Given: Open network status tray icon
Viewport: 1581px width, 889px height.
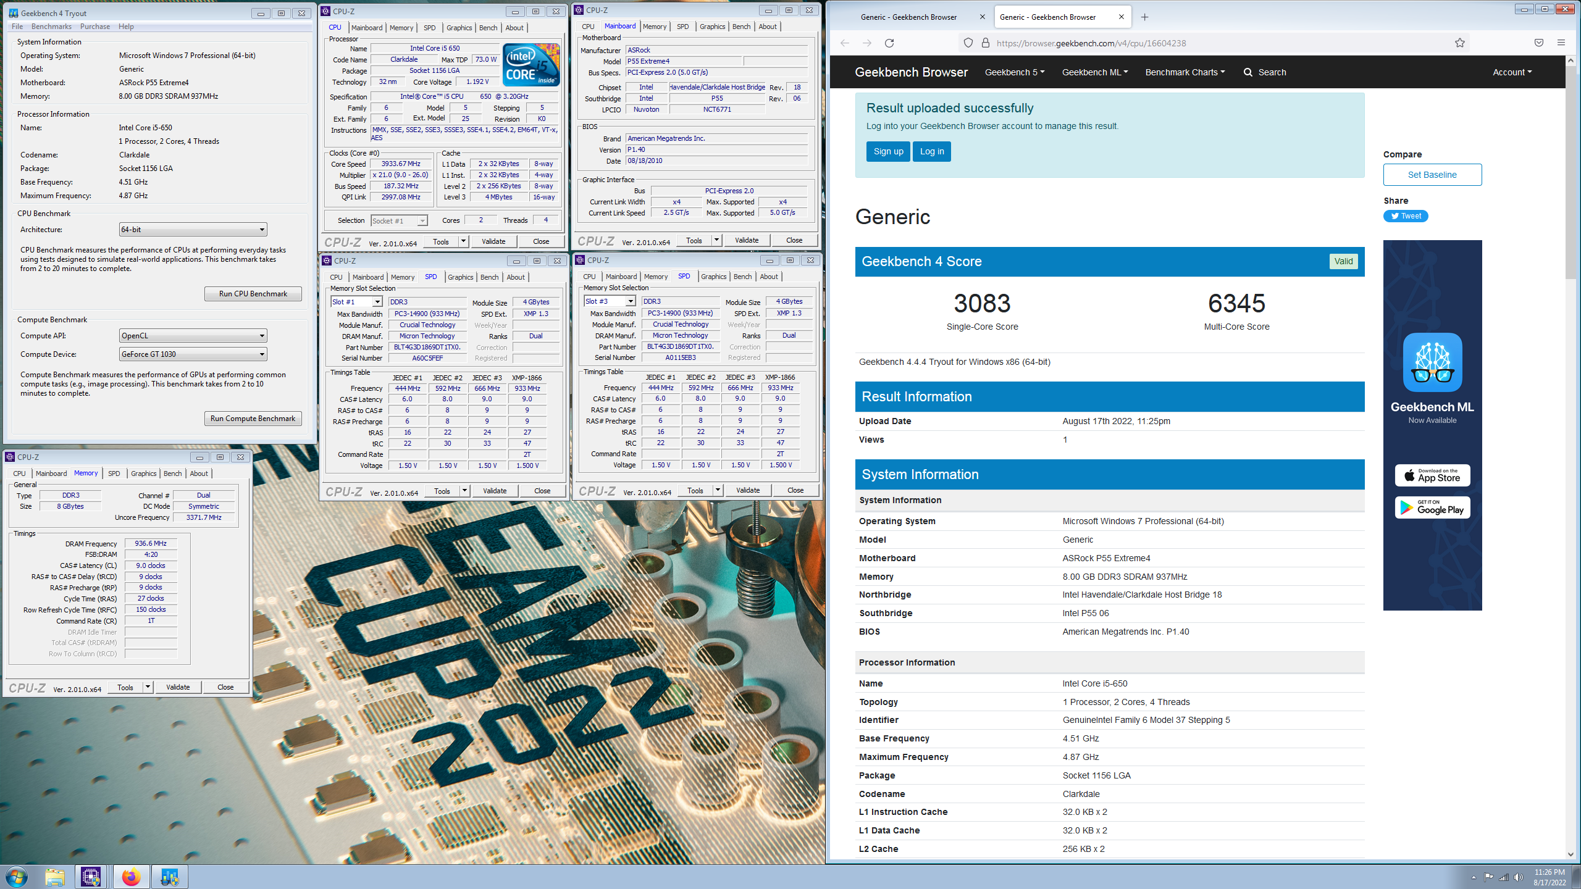Looking at the screenshot, I should [1503, 877].
